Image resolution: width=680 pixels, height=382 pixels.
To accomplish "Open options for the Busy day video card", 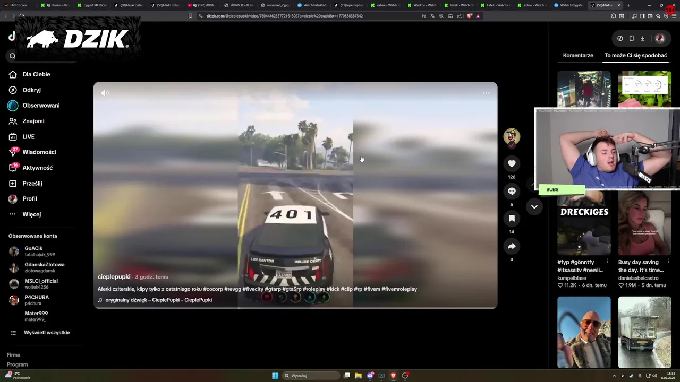I will 668,261.
